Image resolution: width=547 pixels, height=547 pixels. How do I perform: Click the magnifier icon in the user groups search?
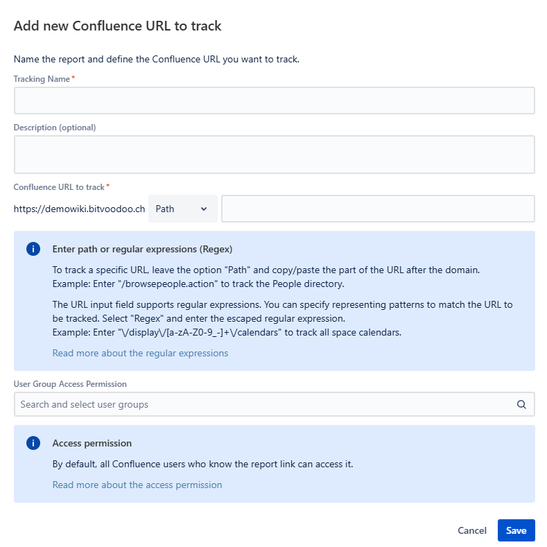521,404
